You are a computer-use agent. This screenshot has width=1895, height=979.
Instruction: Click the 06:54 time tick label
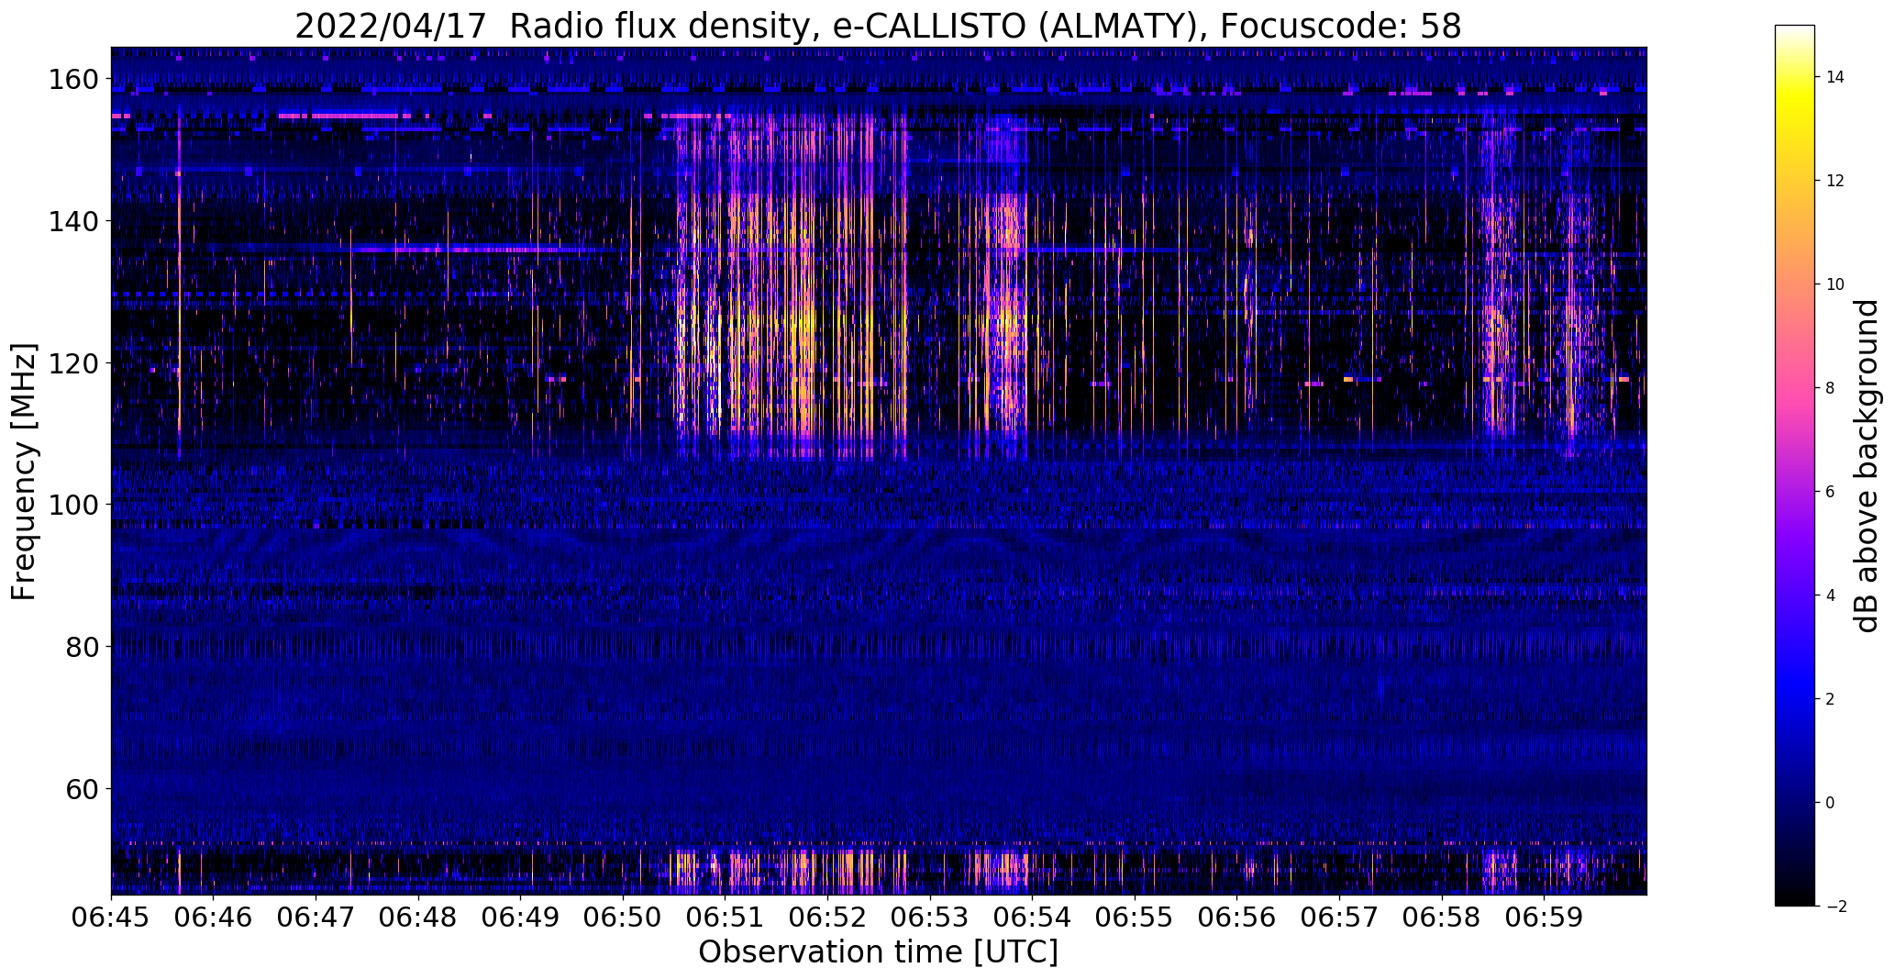coord(1033,918)
